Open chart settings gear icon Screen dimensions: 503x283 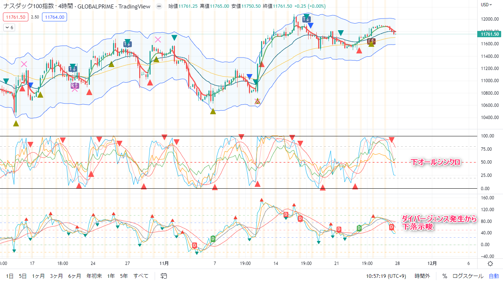(x=490, y=263)
